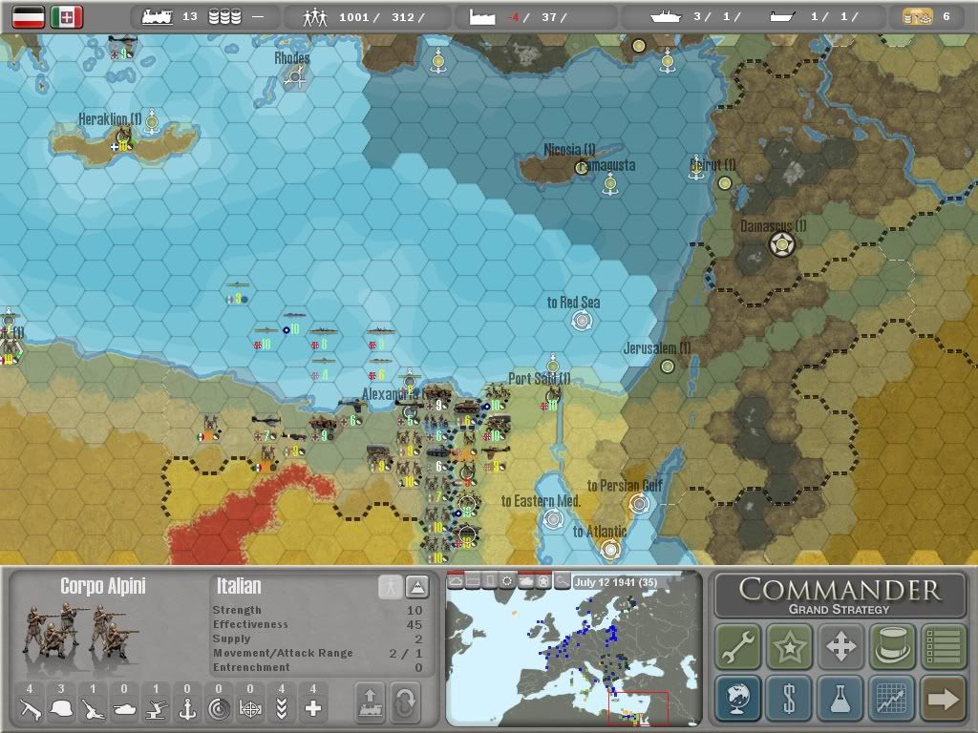This screenshot has width=978, height=733.
Task: Click the infantry attack rifle stat icon
Action: click(x=30, y=709)
